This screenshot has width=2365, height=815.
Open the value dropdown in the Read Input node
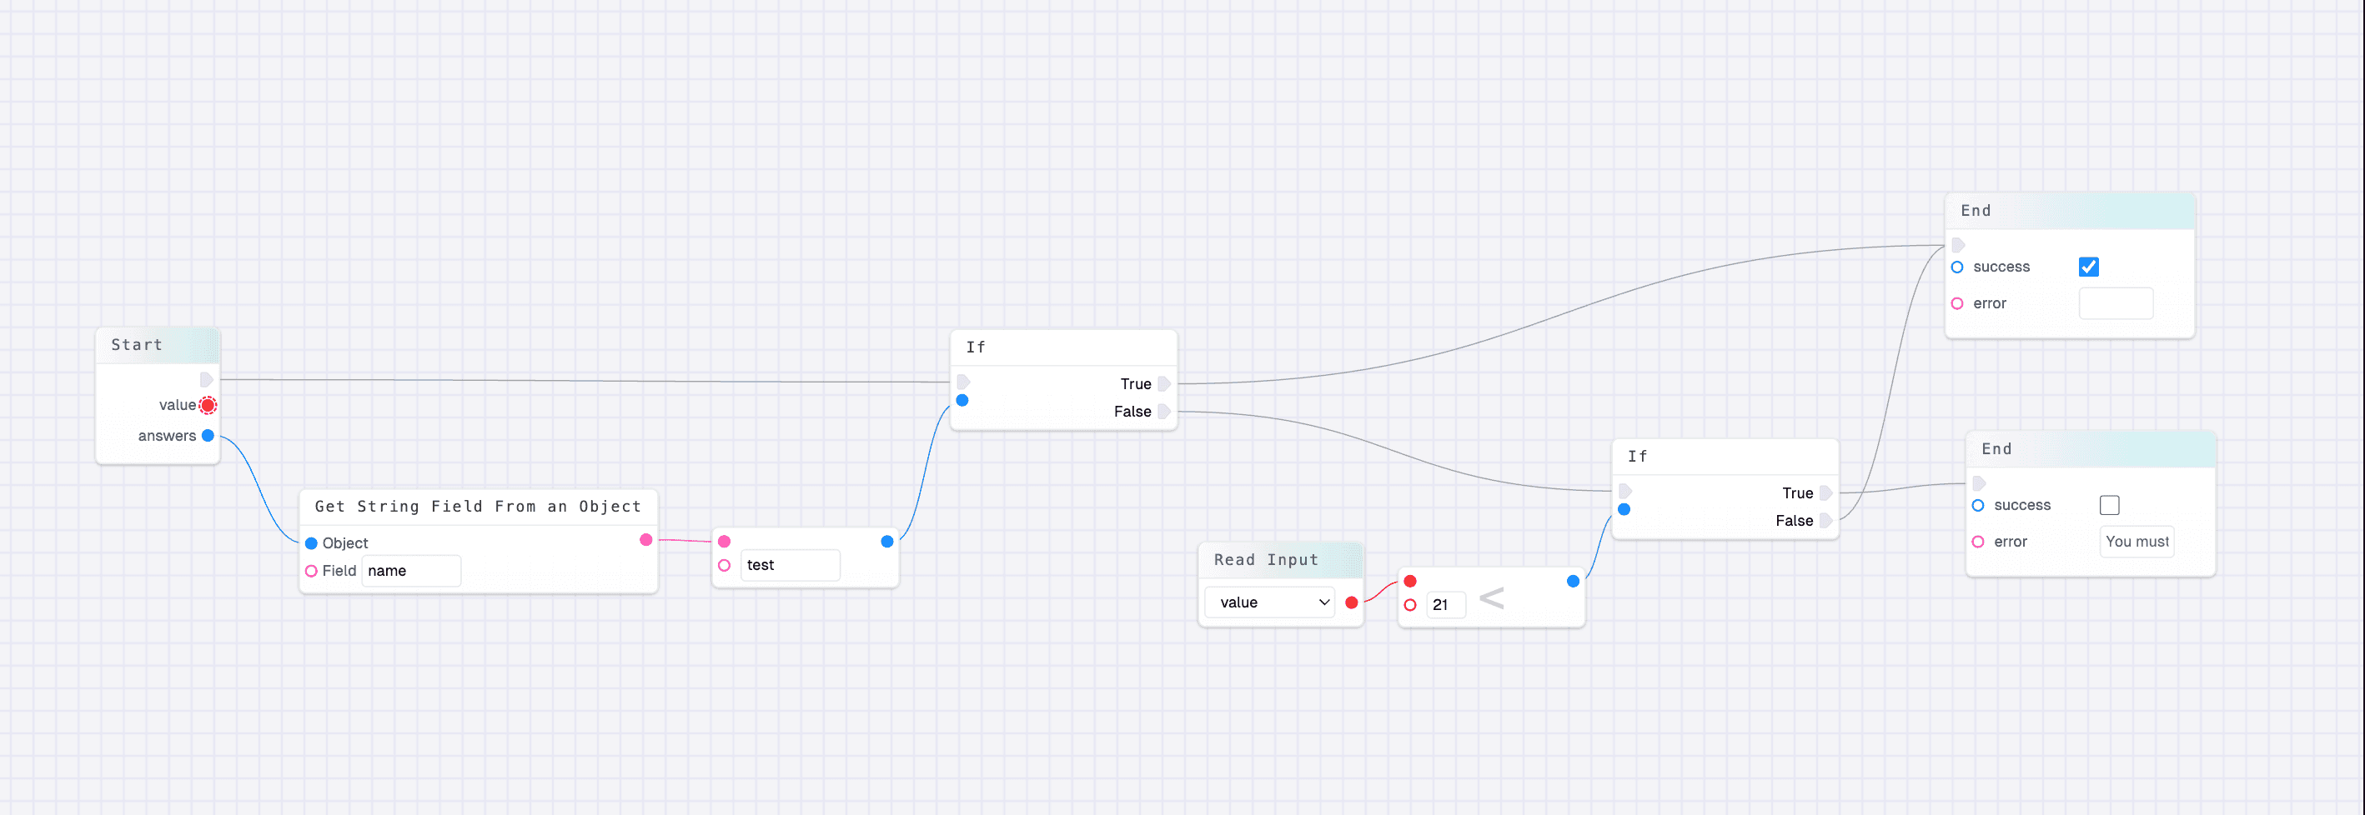click(x=1268, y=602)
